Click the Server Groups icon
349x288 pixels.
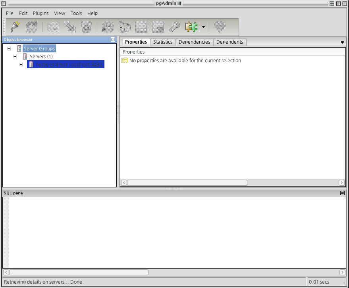tap(19, 48)
